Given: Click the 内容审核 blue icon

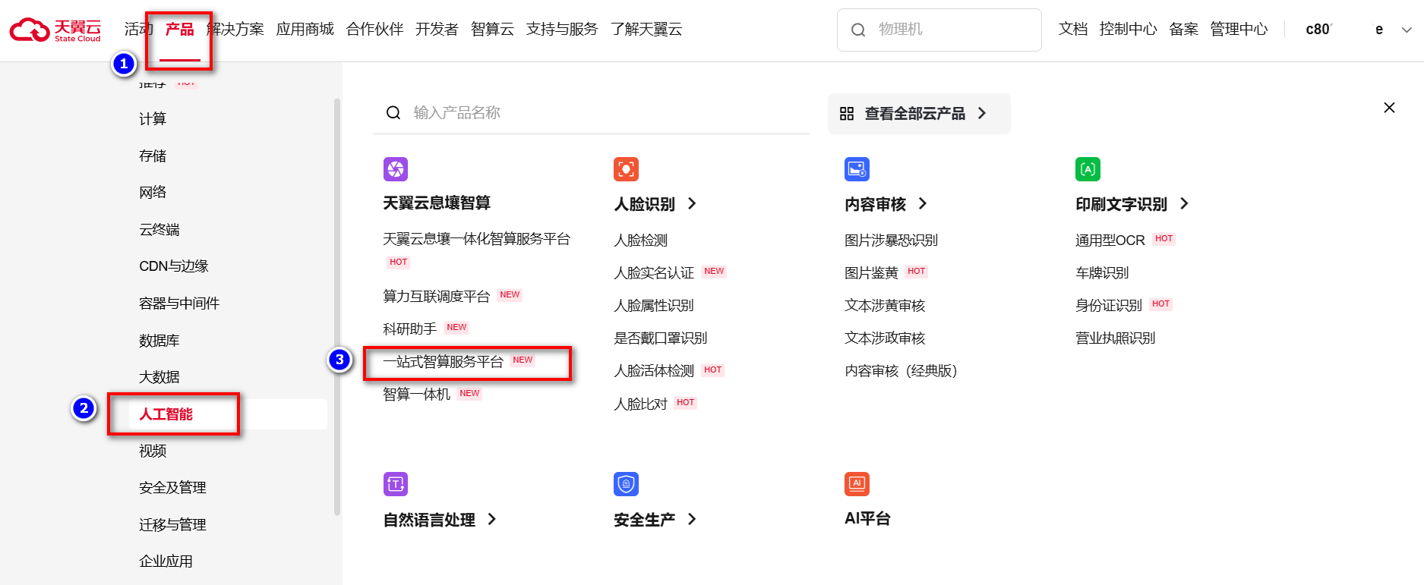Looking at the screenshot, I should tap(857, 169).
